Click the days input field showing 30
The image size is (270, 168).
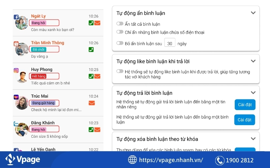170,42
